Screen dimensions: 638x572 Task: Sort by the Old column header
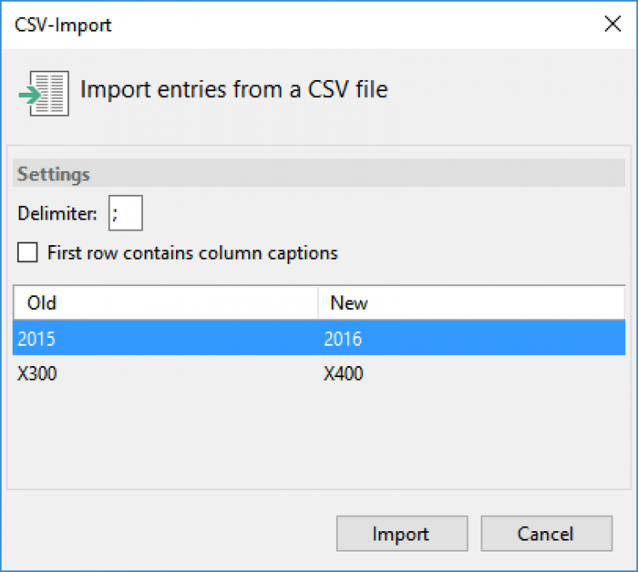(x=166, y=302)
